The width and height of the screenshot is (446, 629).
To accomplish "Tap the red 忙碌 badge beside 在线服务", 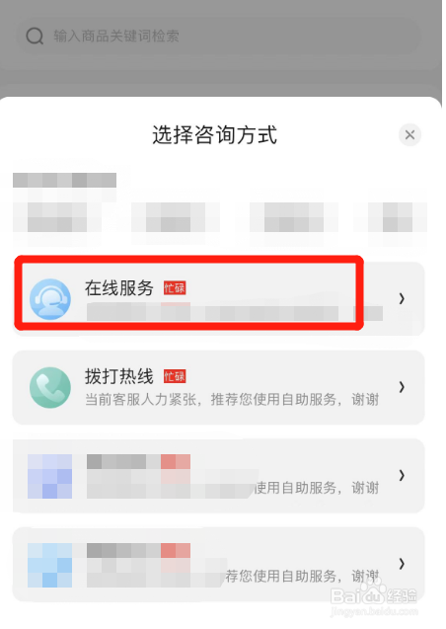I will tap(175, 288).
